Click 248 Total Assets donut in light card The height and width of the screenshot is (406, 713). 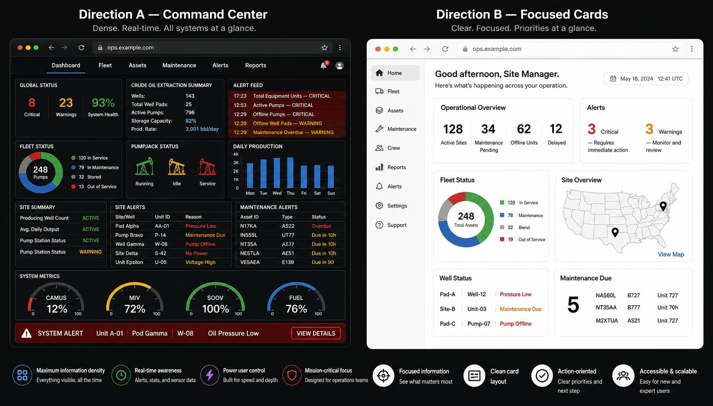(466, 220)
